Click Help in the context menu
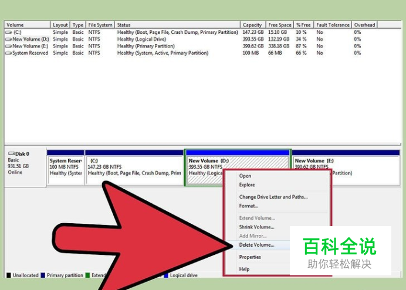 [x=244, y=269]
